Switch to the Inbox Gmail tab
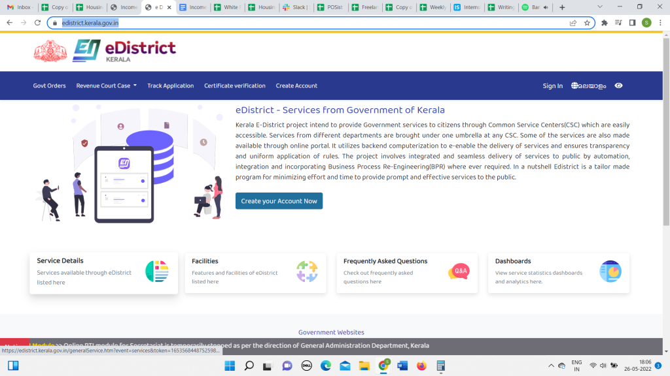Viewport: 670px width, 376px height. 20,7
